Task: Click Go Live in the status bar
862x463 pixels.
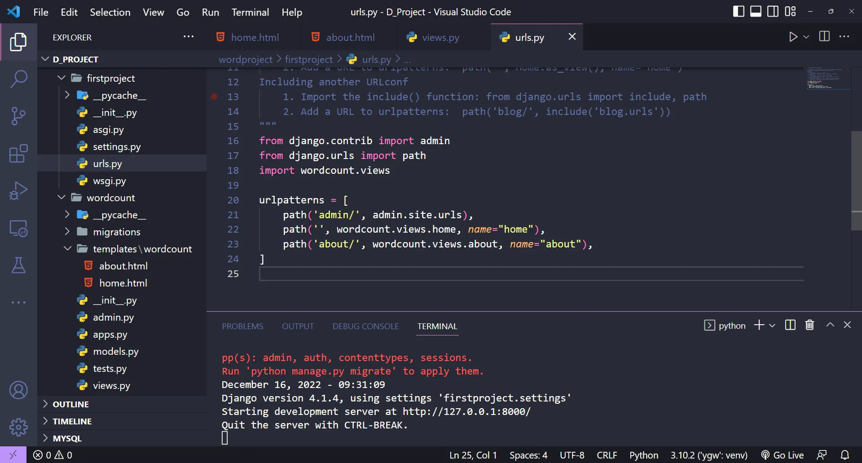Action: click(783, 455)
